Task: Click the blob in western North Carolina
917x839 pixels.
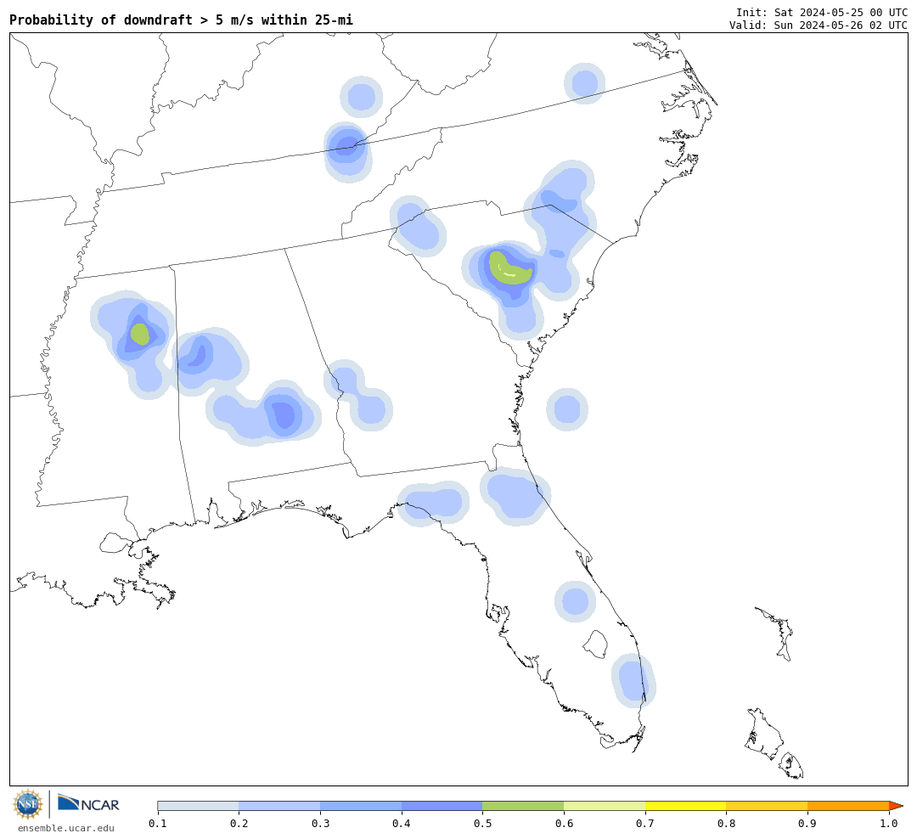Action: pyautogui.click(x=418, y=226)
